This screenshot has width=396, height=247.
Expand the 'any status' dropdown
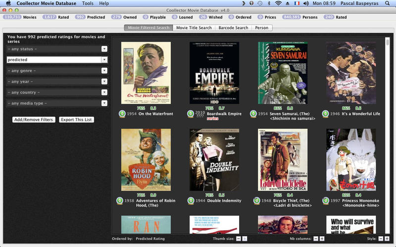[104, 49]
